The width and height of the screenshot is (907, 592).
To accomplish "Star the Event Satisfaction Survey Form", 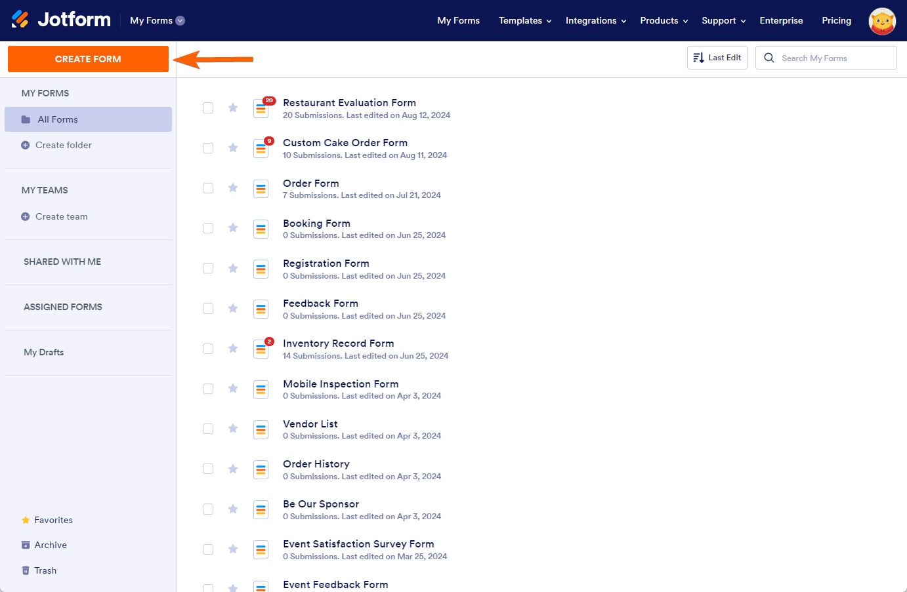I will (233, 549).
